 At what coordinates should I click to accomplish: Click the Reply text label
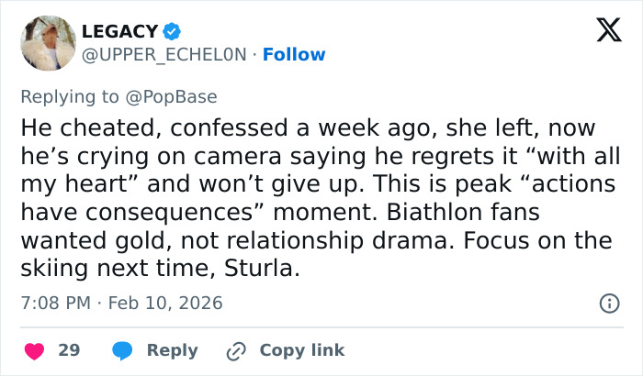[x=172, y=350]
